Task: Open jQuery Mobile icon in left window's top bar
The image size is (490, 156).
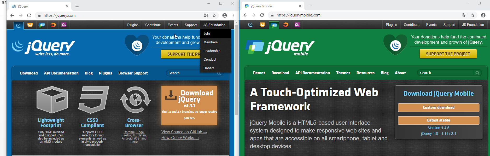Action: (42, 25)
